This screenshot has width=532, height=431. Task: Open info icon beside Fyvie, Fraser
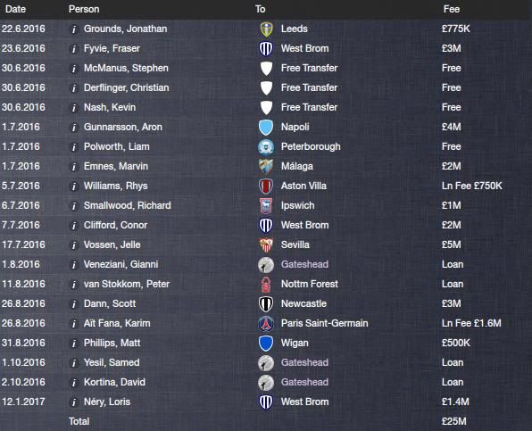[73, 49]
